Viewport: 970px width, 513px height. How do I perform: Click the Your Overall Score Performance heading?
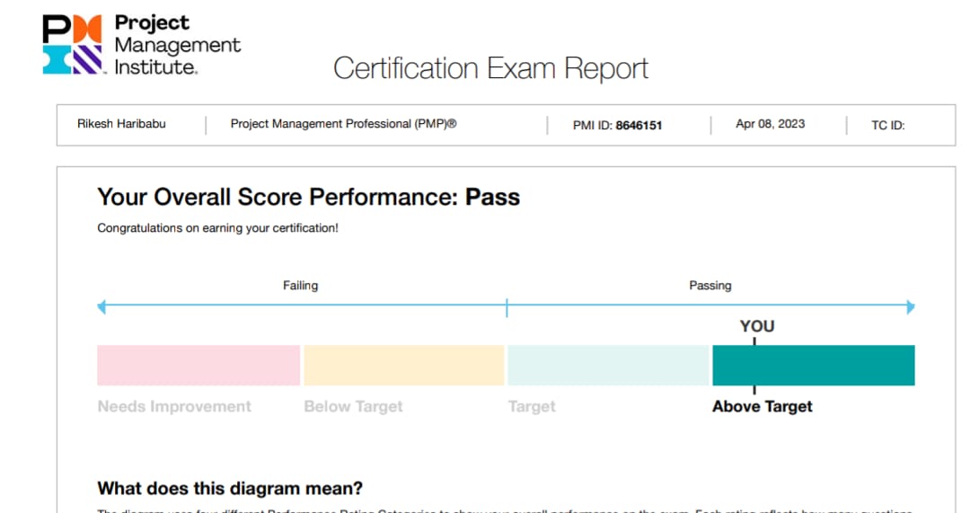309,198
